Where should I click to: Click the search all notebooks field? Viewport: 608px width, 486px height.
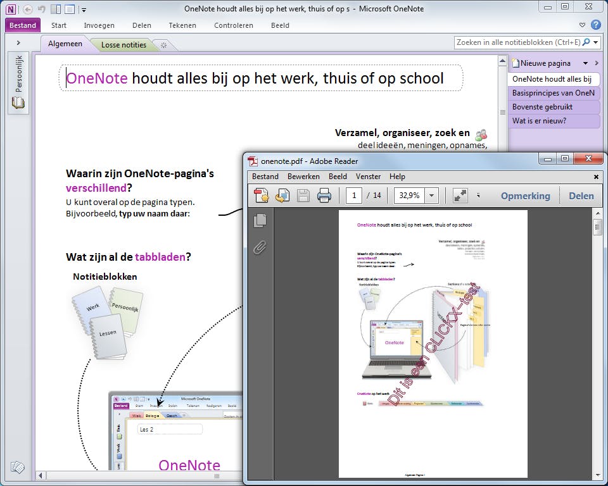tap(519, 42)
